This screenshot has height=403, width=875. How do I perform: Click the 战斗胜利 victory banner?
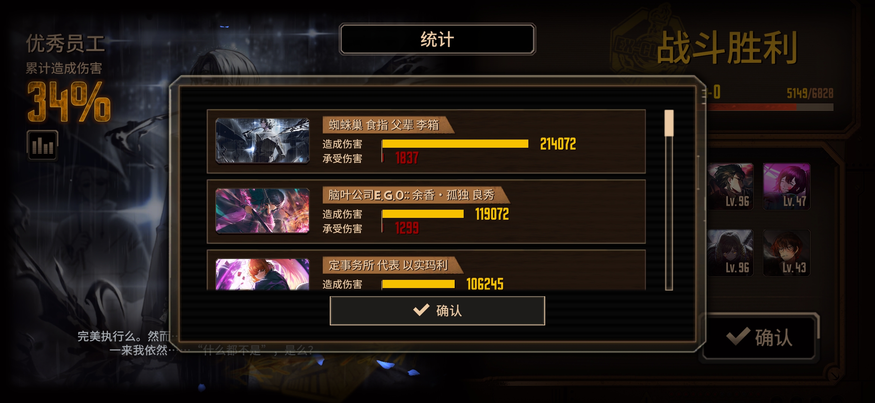pyautogui.click(x=727, y=48)
